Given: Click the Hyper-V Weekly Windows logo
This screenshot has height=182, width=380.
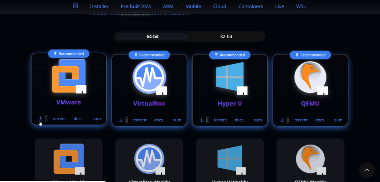Looking at the screenshot, I should coord(231,159).
